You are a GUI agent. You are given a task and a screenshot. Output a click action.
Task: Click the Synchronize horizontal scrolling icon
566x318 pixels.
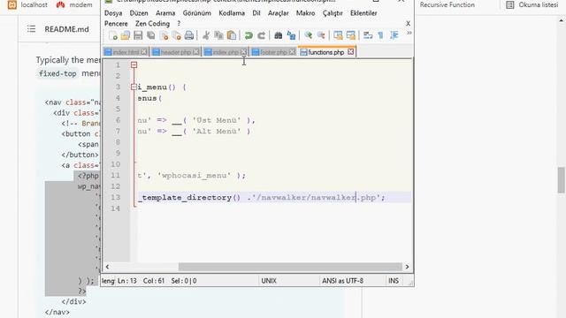pyautogui.click(x=350, y=35)
